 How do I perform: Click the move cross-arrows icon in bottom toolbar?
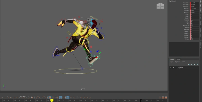point(57,98)
